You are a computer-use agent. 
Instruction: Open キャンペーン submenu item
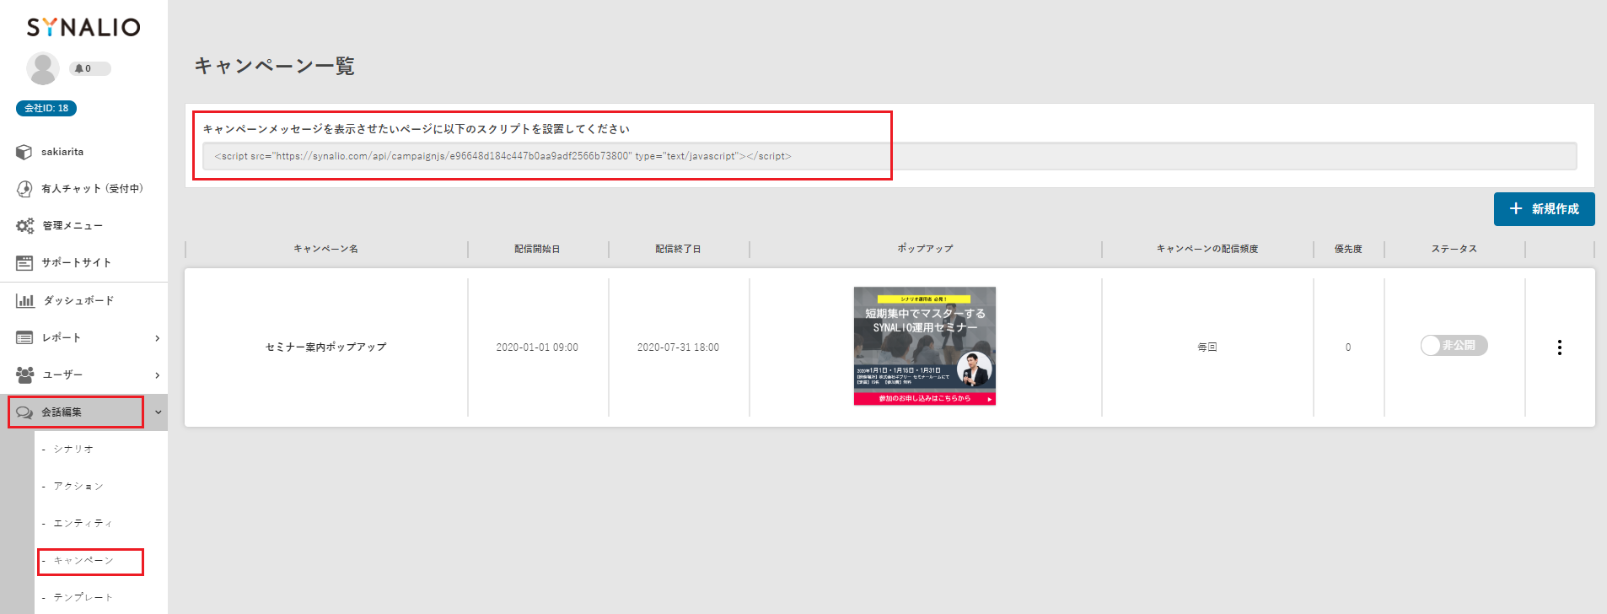pos(83,561)
